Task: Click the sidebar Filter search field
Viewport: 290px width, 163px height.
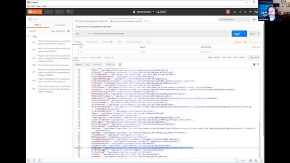Action: [x=51, y=19]
